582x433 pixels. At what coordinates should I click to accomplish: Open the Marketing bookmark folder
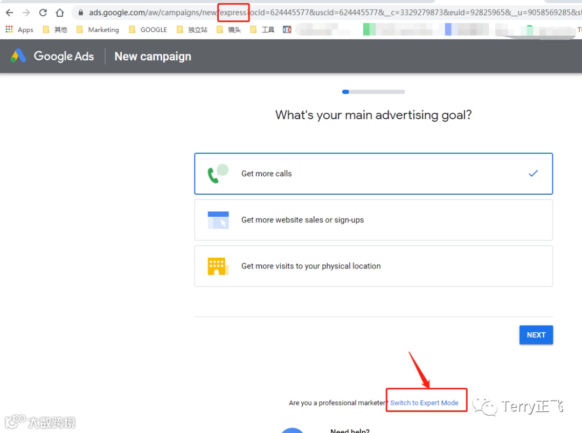point(98,29)
